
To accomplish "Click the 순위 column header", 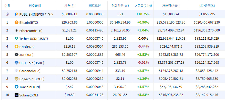I will tap(7, 6).
